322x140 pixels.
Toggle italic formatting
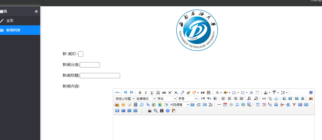pos(146,93)
